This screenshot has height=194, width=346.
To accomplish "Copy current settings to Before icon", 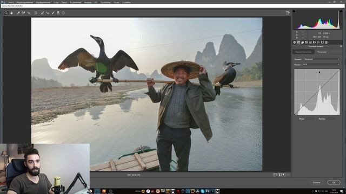I will click(283, 175).
